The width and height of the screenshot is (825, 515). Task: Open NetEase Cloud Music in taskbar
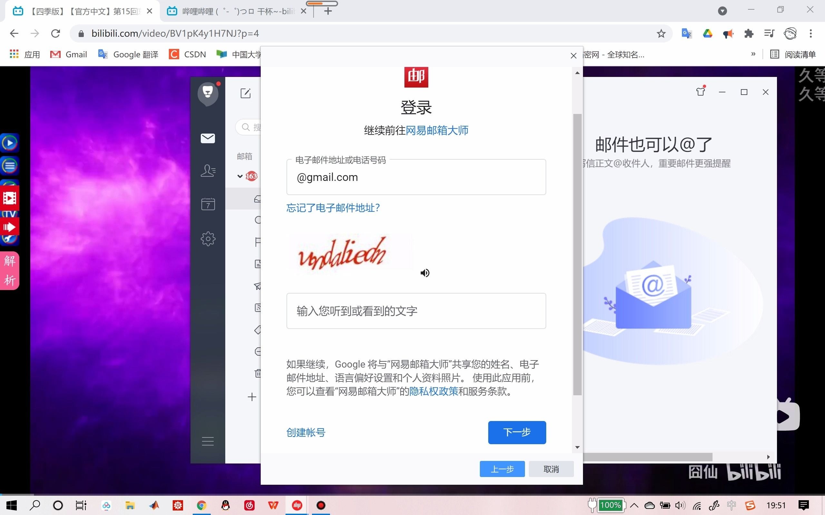249,505
